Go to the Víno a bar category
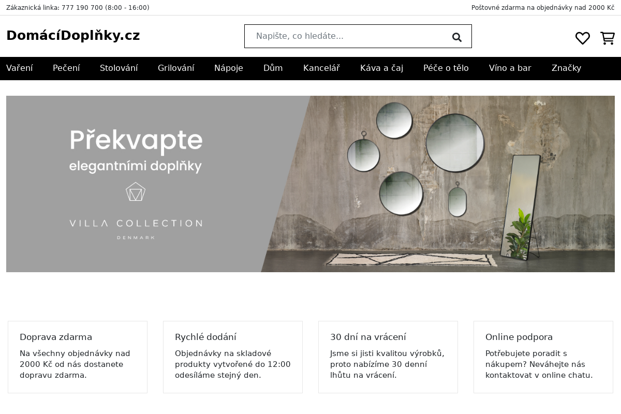This screenshot has width=621, height=414. [510, 68]
